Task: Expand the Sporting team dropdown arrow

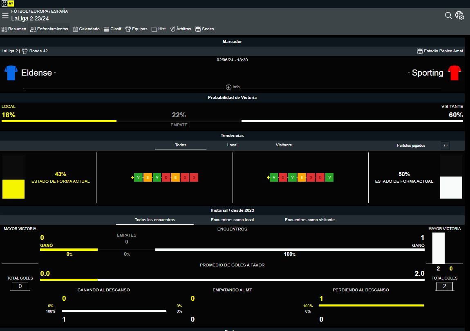Action: [x=409, y=73]
